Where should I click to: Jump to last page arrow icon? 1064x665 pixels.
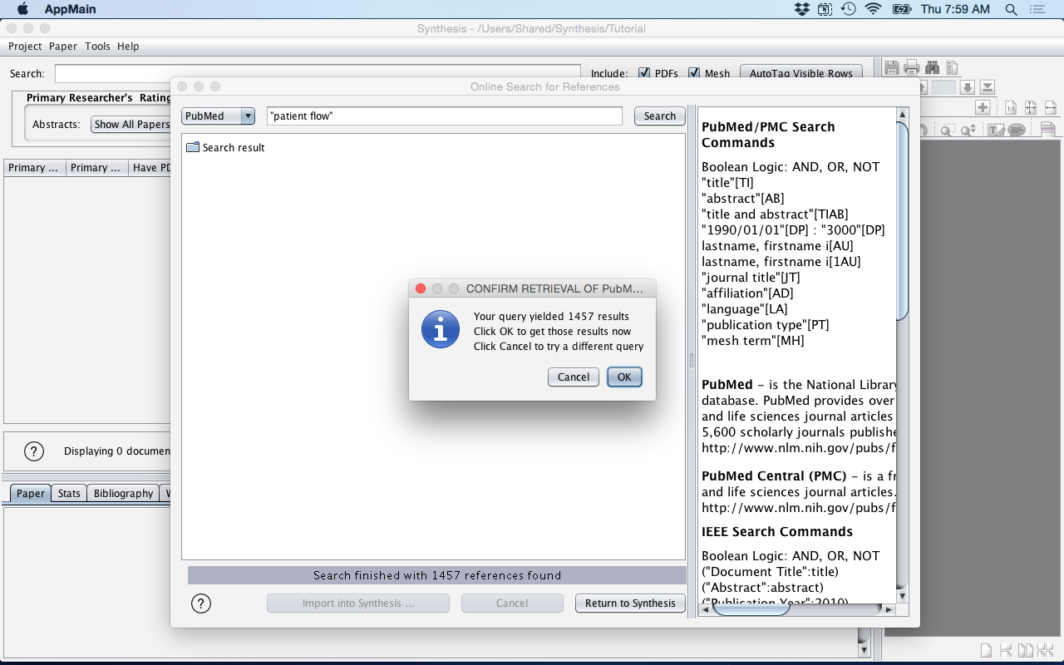pyautogui.click(x=988, y=87)
